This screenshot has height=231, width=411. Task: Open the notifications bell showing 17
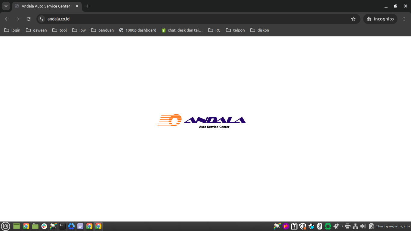click(338, 226)
